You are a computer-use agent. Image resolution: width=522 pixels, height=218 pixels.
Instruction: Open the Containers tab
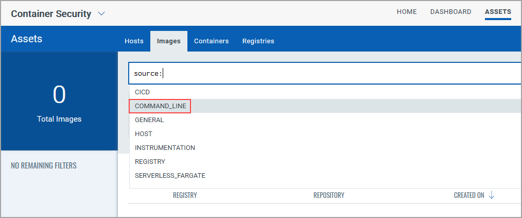[x=211, y=41]
